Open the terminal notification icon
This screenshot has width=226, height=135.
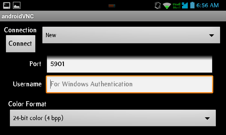coord(6,5)
